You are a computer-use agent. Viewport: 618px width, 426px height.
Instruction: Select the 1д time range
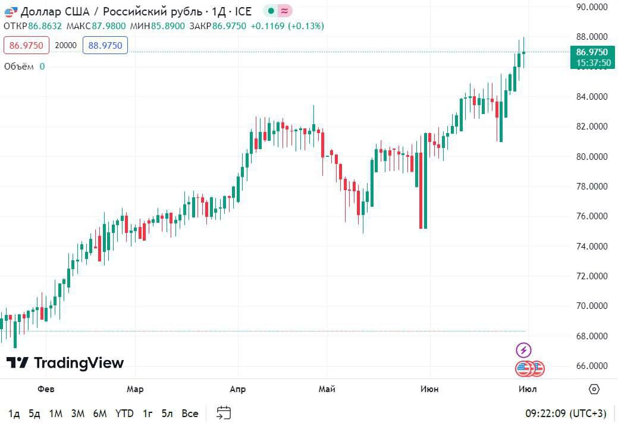pos(14,413)
